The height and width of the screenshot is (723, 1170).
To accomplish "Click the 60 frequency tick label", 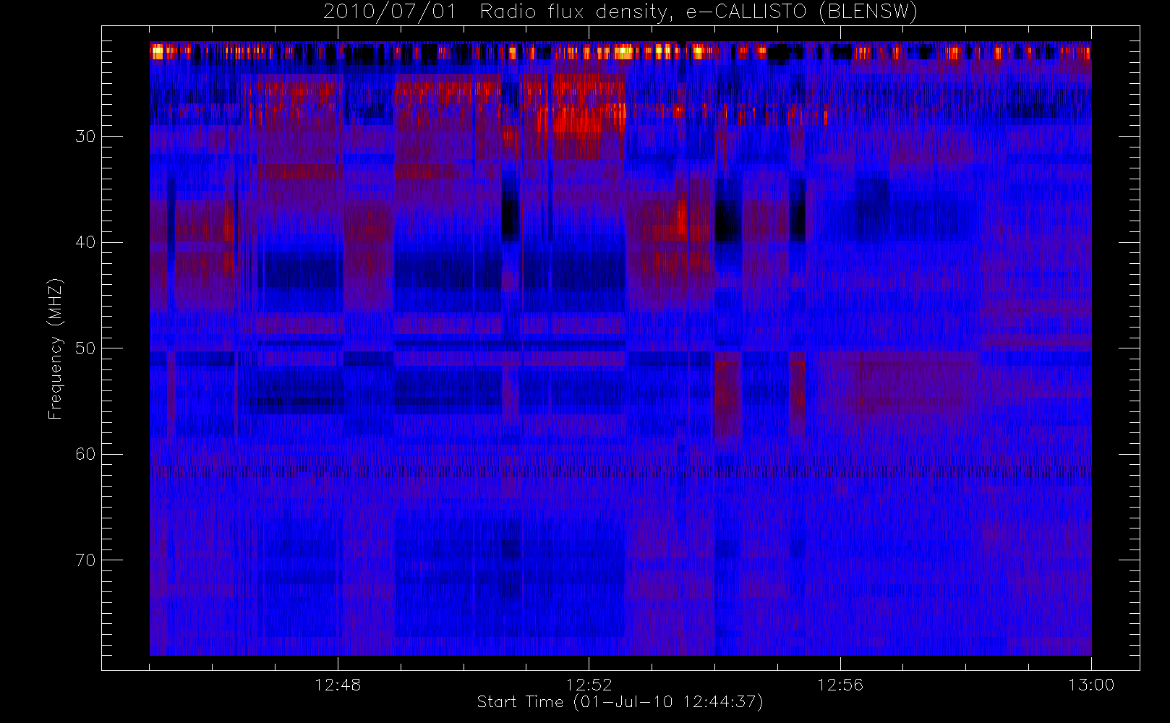I will click(x=85, y=454).
